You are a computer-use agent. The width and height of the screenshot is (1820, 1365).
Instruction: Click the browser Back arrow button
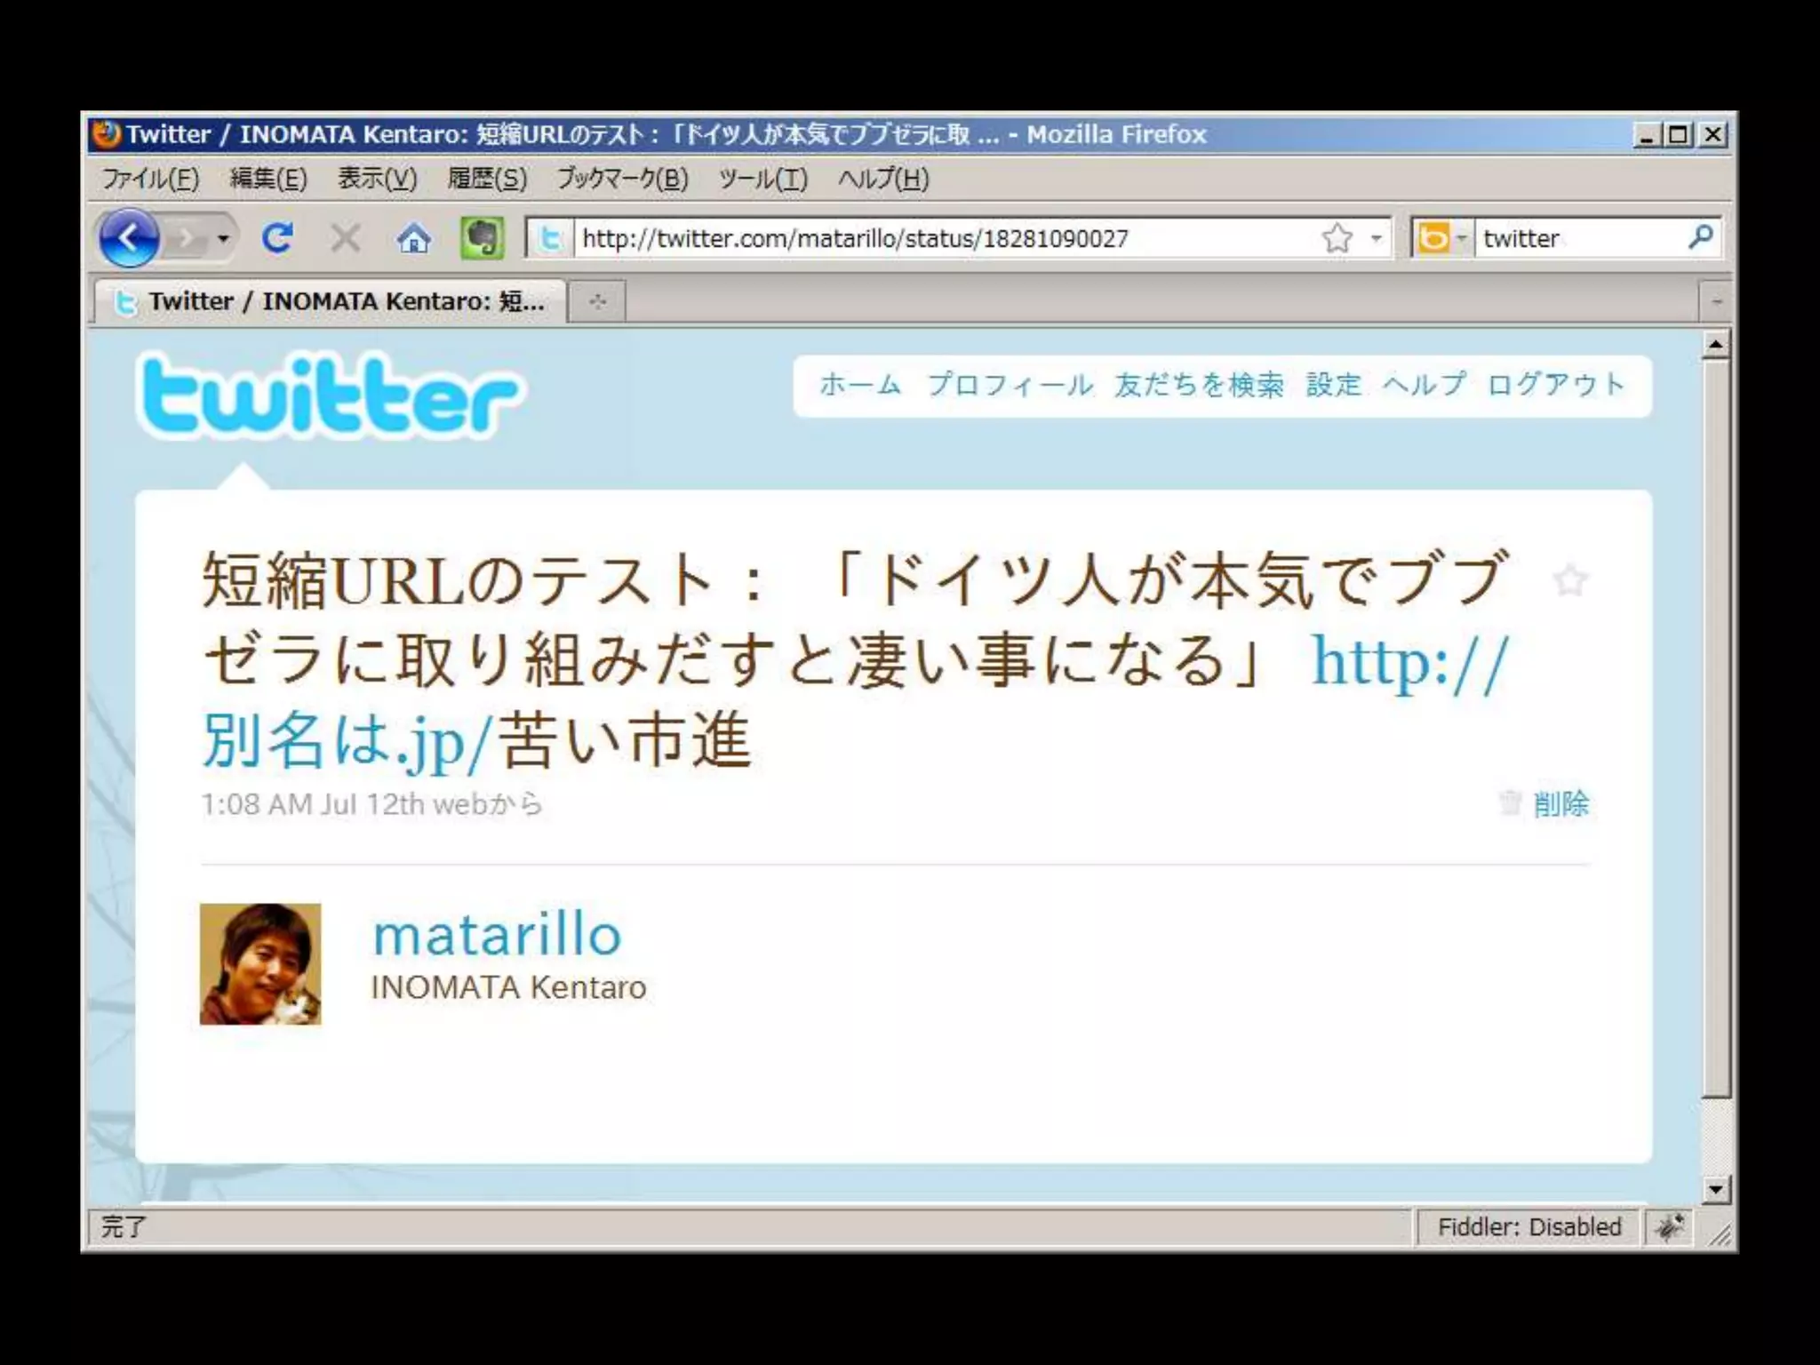129,238
